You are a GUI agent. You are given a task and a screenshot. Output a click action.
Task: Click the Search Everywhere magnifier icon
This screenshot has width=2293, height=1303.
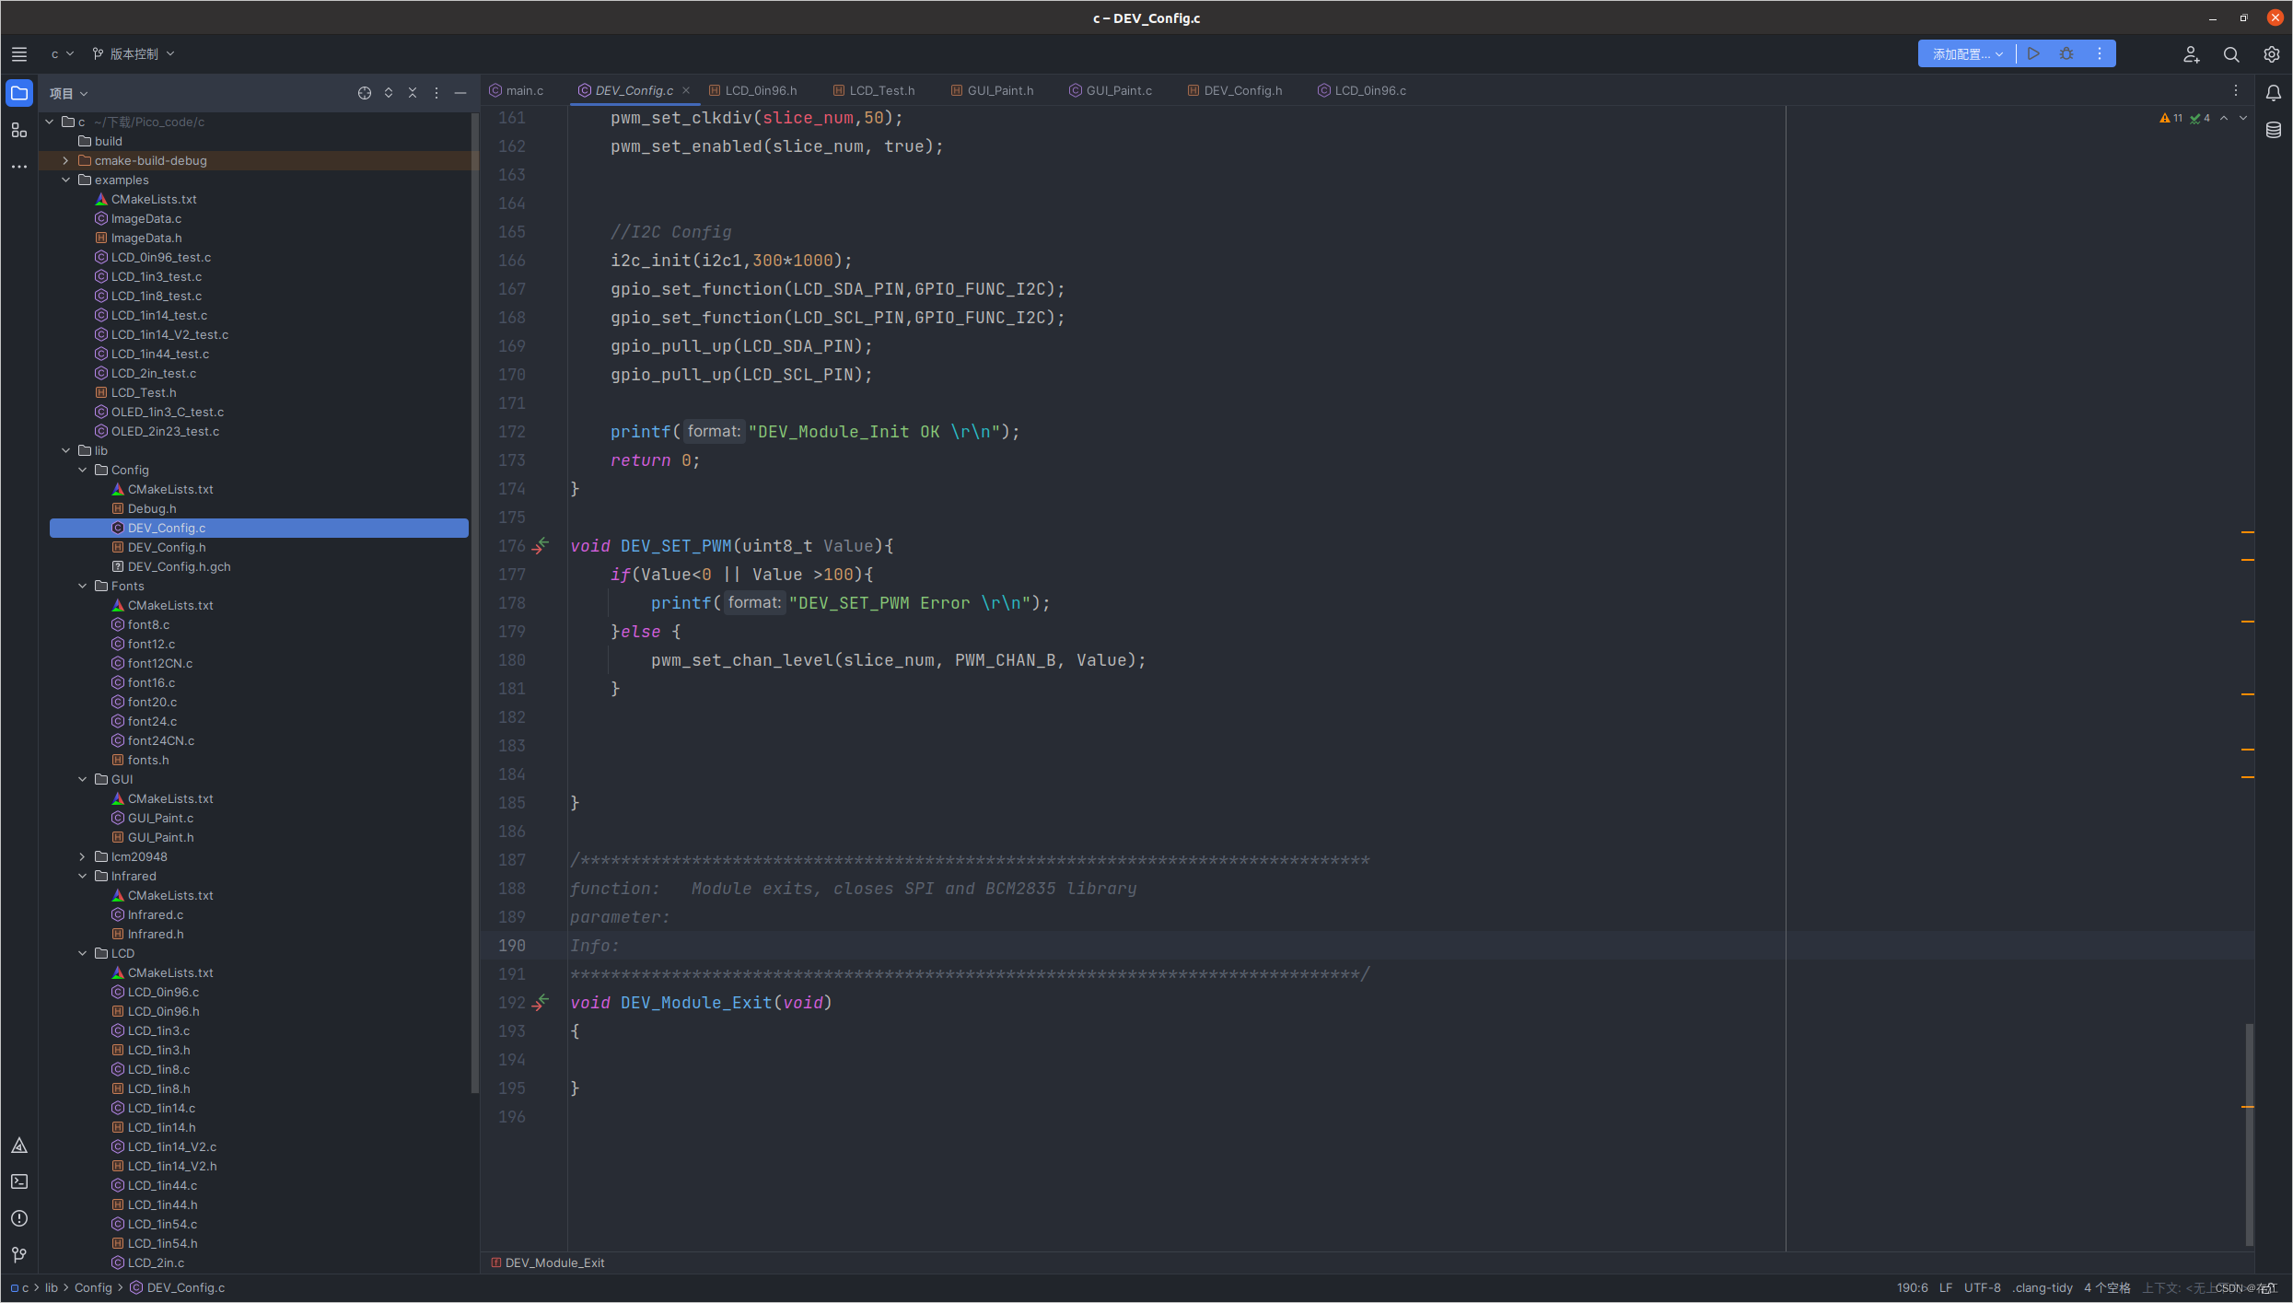click(x=2231, y=54)
